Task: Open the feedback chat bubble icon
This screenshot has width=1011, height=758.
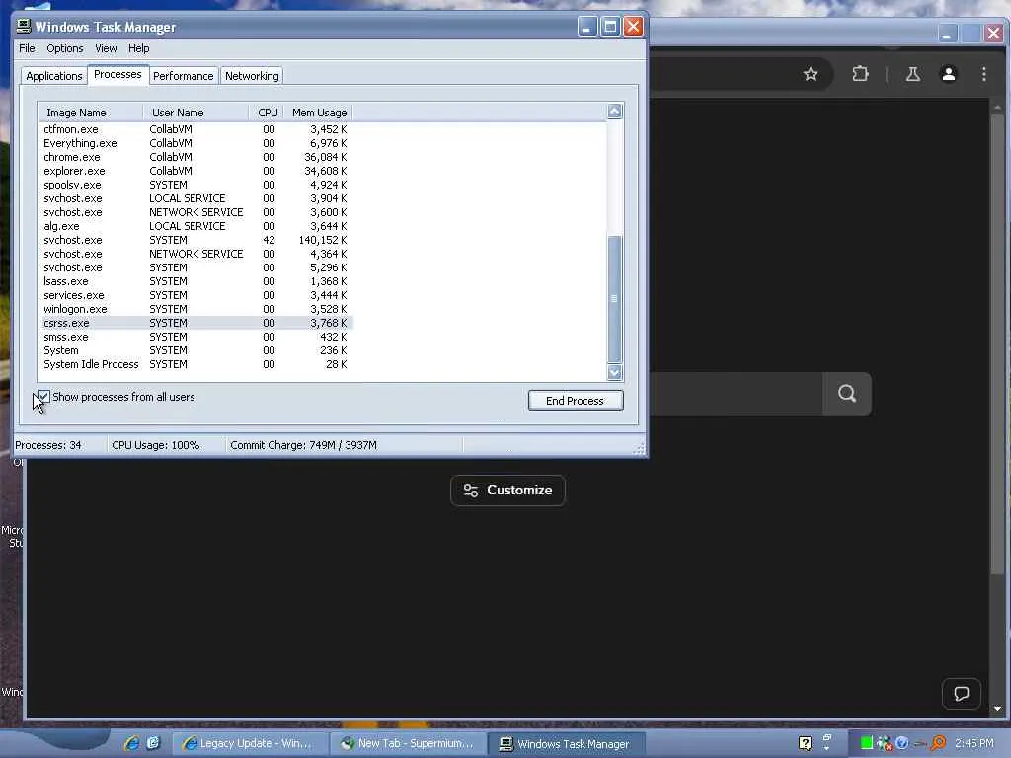Action: pos(962,694)
